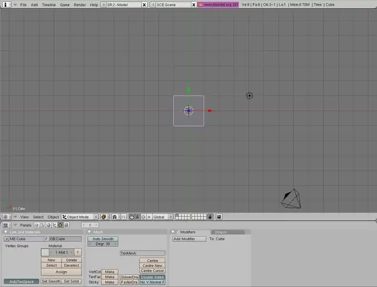This screenshot has width=377, height=287.
Task: Toggle the AutoTexSpace button
Action: [x=22, y=281]
